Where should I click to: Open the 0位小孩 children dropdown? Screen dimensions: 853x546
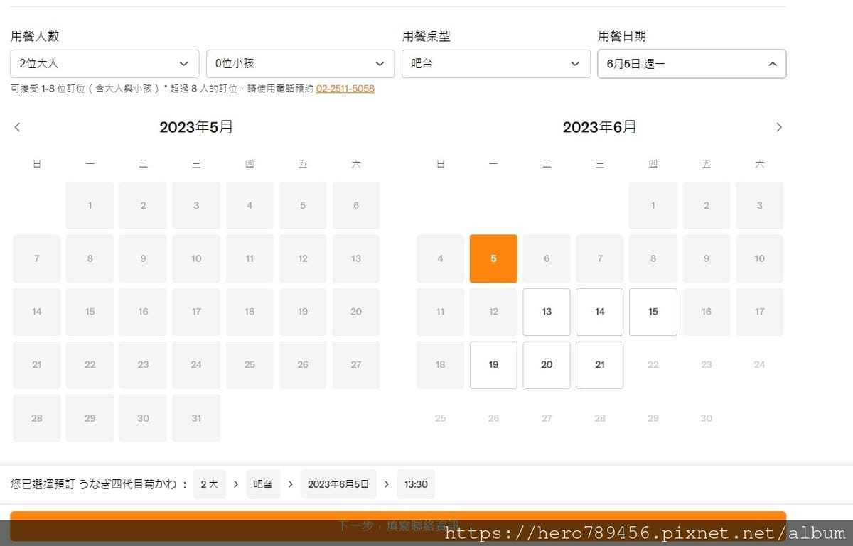300,64
